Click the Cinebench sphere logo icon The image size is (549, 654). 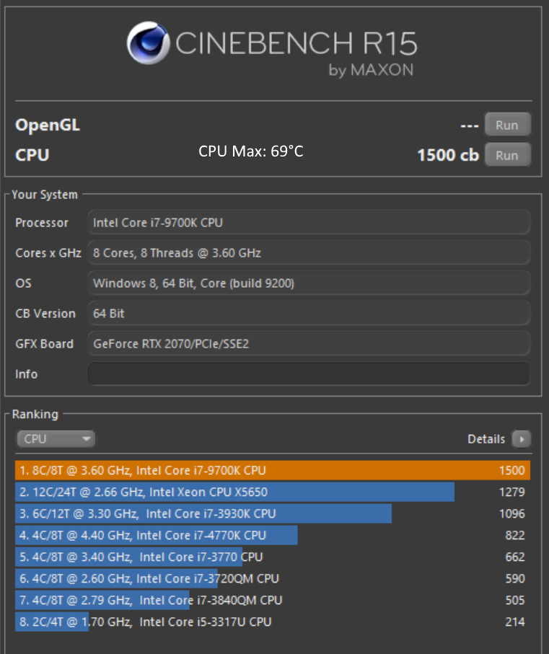(x=149, y=43)
